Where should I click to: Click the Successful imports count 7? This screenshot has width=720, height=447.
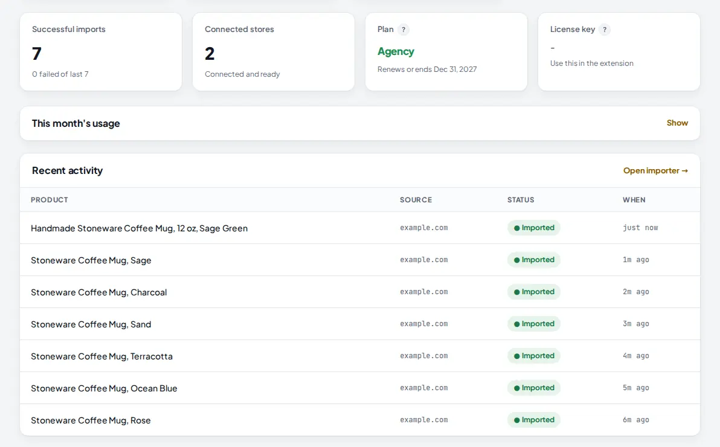[37, 54]
